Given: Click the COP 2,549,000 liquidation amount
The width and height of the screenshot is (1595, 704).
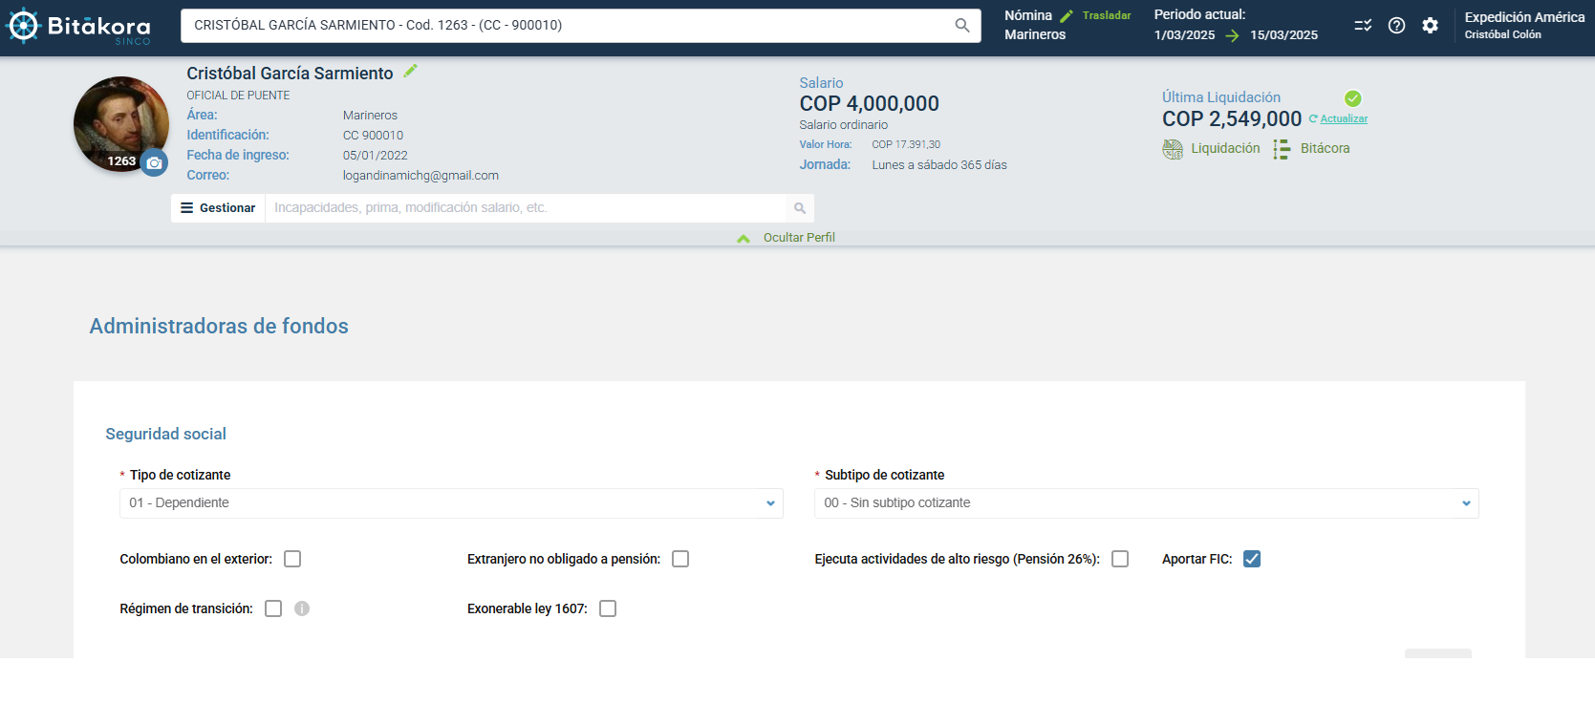Looking at the screenshot, I should 1232,119.
